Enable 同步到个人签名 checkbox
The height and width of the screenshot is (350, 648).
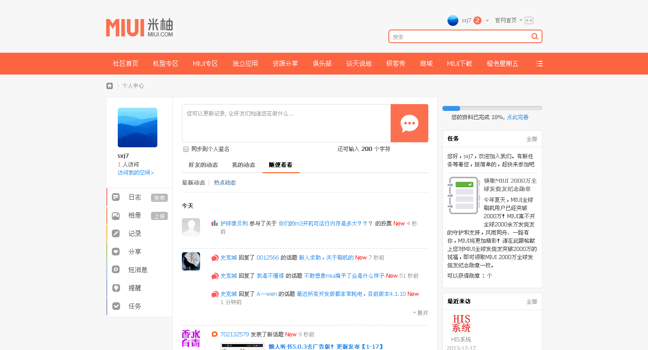tap(186, 149)
